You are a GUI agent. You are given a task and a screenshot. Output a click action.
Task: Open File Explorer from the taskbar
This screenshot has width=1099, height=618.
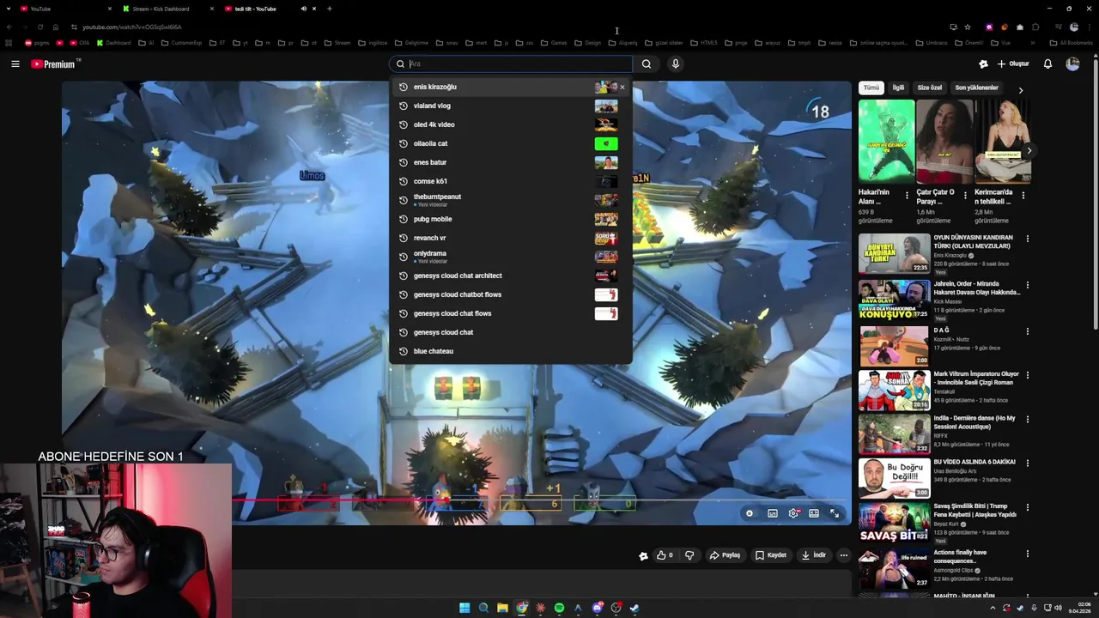502,608
